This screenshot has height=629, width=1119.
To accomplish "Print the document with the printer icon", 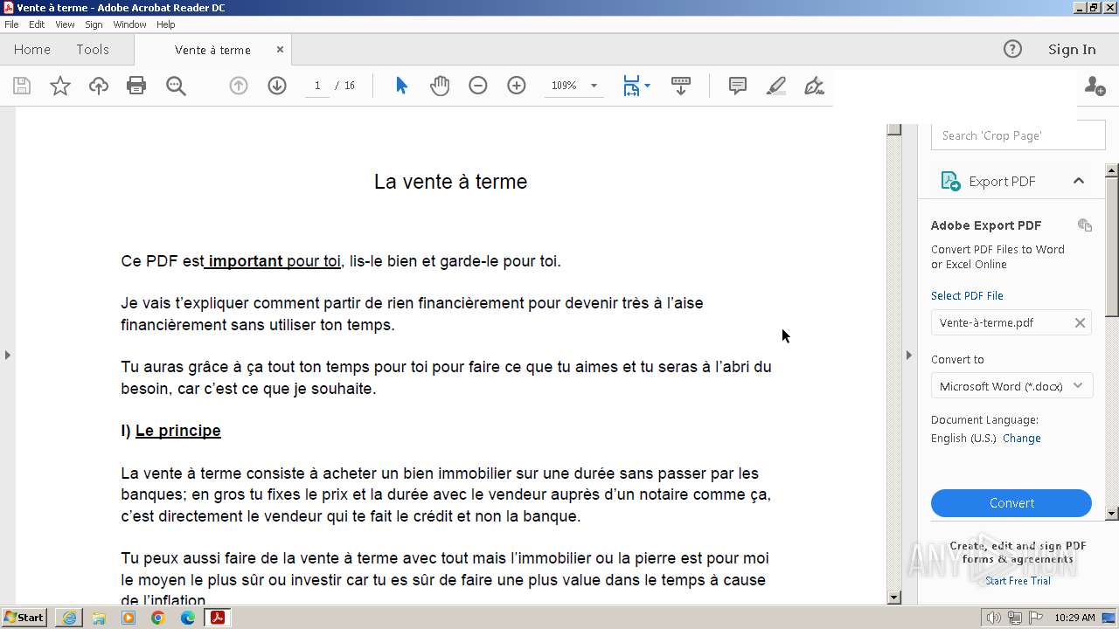I will 136,86.
